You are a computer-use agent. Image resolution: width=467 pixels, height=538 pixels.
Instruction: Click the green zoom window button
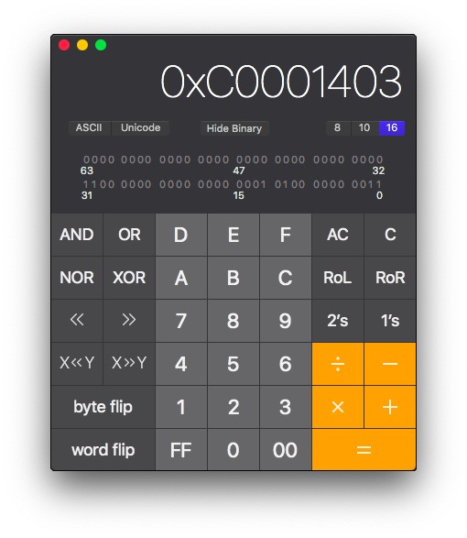pyautogui.click(x=101, y=45)
